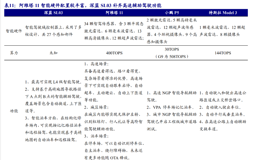Image resolution: width=253 pixels, height=160 pixels.
Task: Click '1、最高可实现 L4 级智能驾驶。'
Action: tap(53, 82)
